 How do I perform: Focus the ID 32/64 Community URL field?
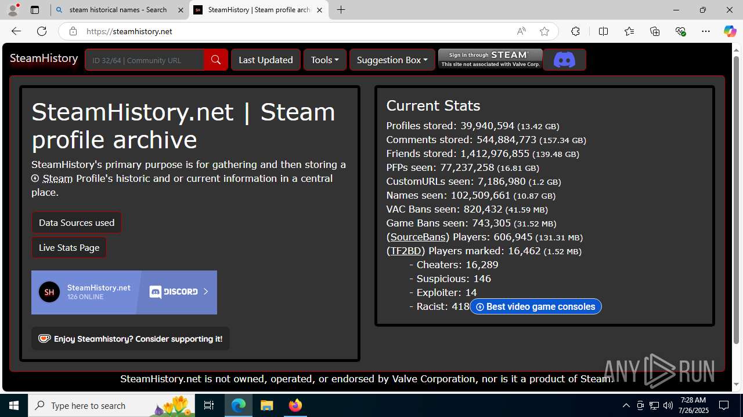[x=145, y=60]
